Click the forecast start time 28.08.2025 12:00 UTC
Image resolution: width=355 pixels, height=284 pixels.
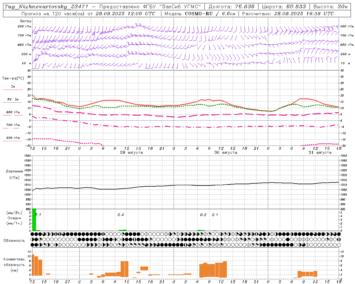pos(125,14)
